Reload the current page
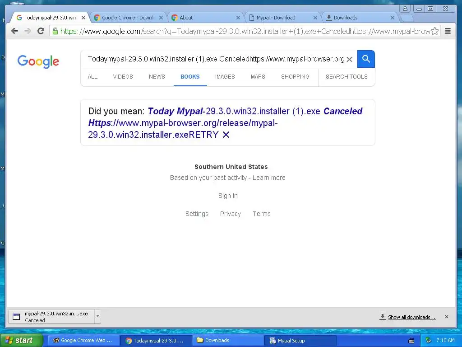This screenshot has width=462, height=347. tap(41, 31)
